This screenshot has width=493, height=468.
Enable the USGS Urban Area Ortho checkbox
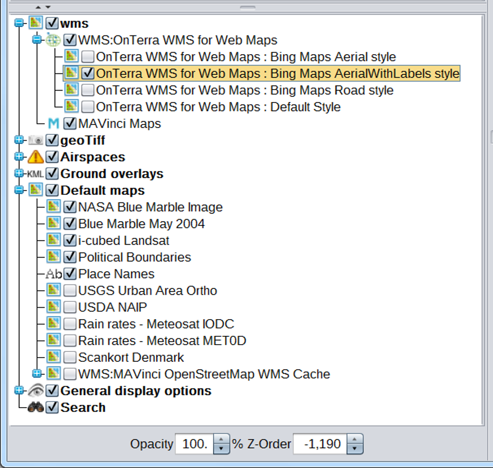point(70,290)
